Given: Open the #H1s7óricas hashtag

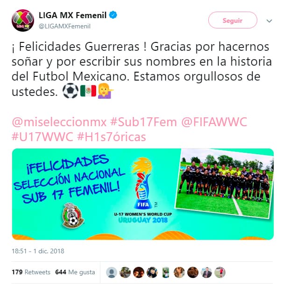Looking at the screenshot, I should pos(111,137).
